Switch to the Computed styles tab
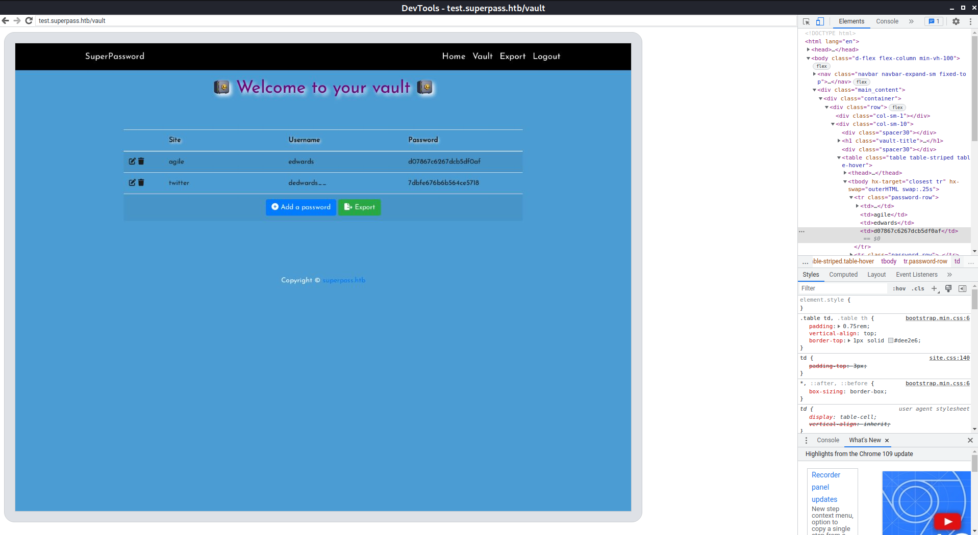 pos(843,275)
